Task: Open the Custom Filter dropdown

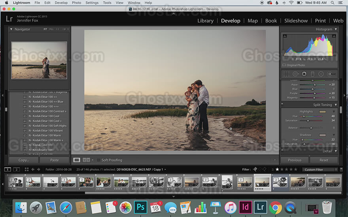Action: pyautogui.click(x=320, y=170)
